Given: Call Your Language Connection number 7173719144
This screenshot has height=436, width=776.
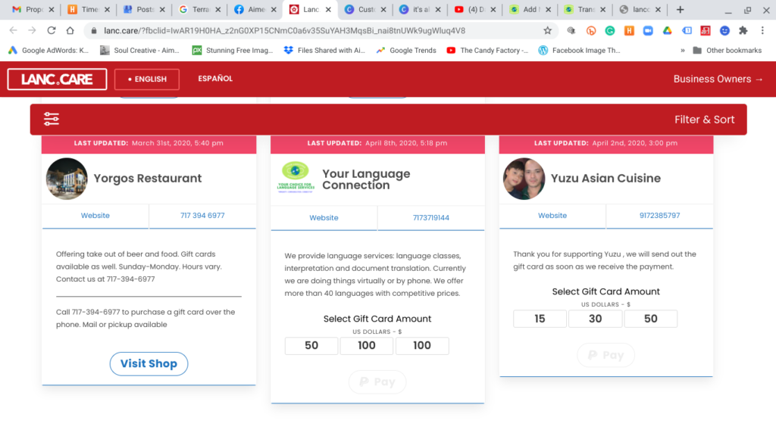Looking at the screenshot, I should (x=431, y=217).
